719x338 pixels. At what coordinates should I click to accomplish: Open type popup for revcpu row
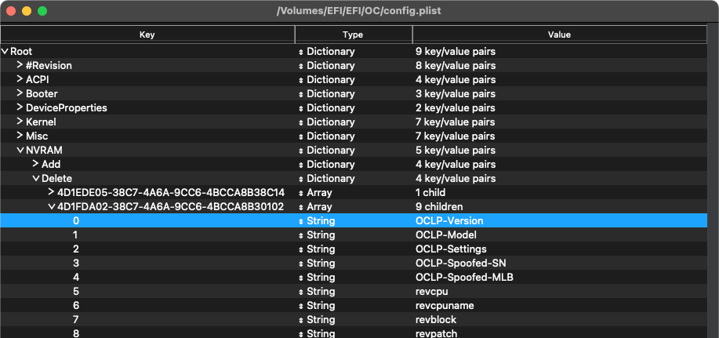click(x=301, y=292)
